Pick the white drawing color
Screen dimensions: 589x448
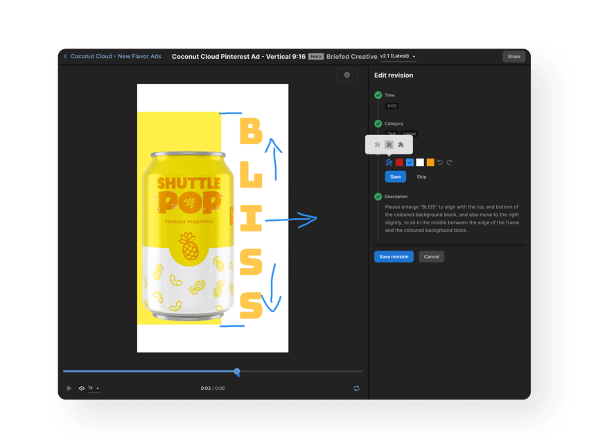[420, 163]
